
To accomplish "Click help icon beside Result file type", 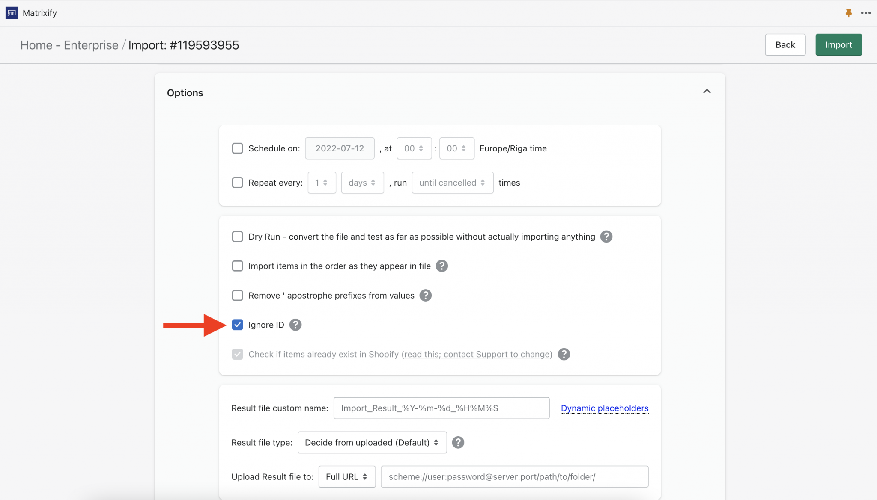I will coord(458,442).
